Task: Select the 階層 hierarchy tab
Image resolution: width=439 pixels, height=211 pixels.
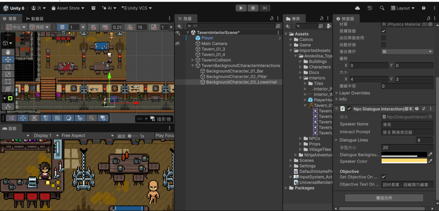Action: coord(185,19)
